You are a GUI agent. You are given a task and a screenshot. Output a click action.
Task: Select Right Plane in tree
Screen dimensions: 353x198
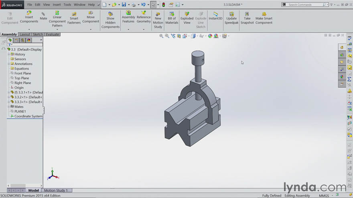click(x=22, y=83)
